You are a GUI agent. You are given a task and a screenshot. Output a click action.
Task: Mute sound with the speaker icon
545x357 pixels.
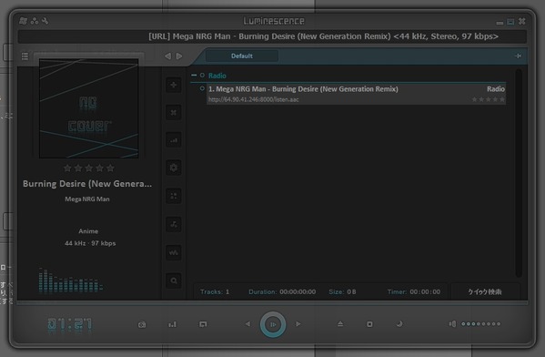(452, 324)
